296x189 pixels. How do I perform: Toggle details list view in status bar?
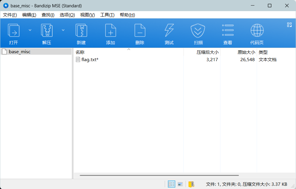tap(171, 184)
